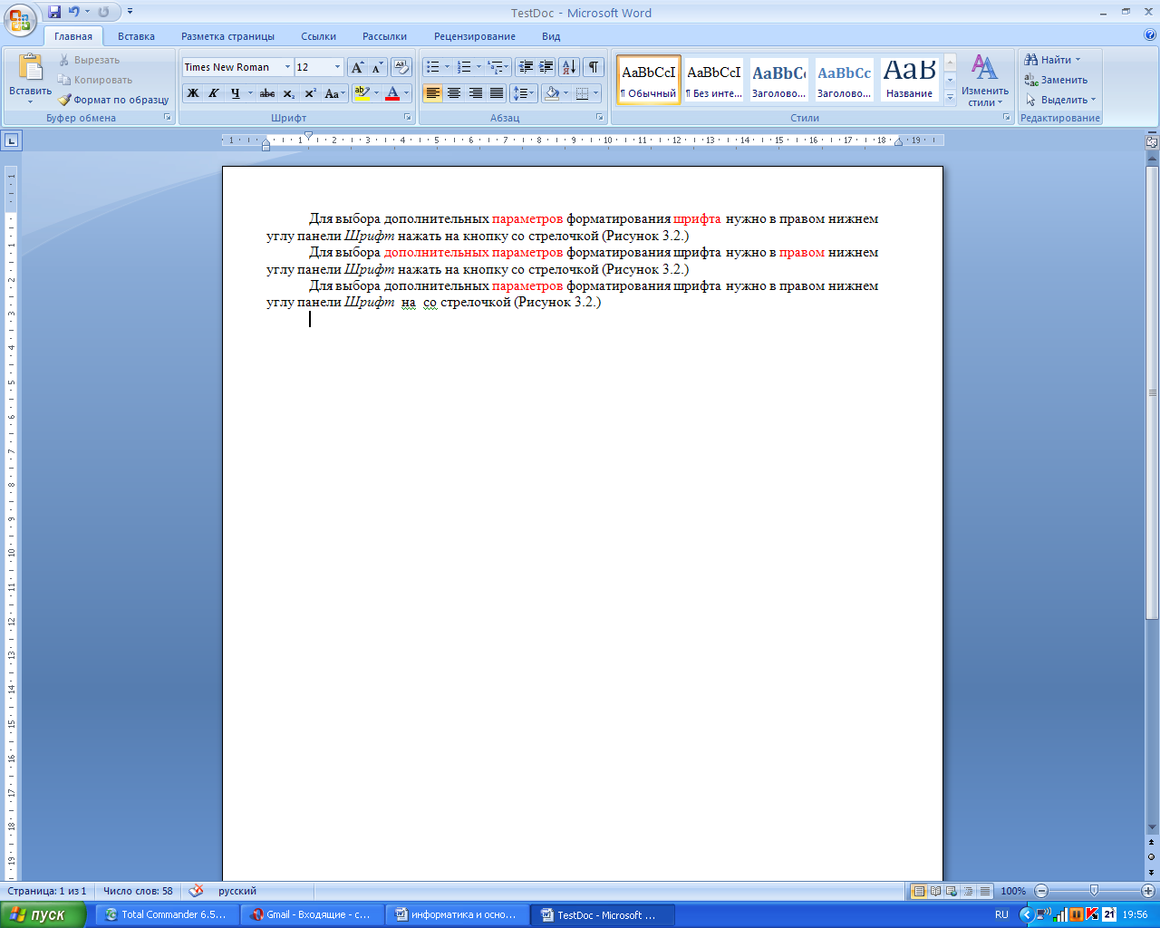Toggle show paragraph marks (¶)
This screenshot has height=928, width=1160.
tap(594, 67)
